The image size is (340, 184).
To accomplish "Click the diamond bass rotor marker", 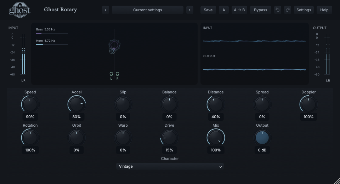I will pos(112,51).
